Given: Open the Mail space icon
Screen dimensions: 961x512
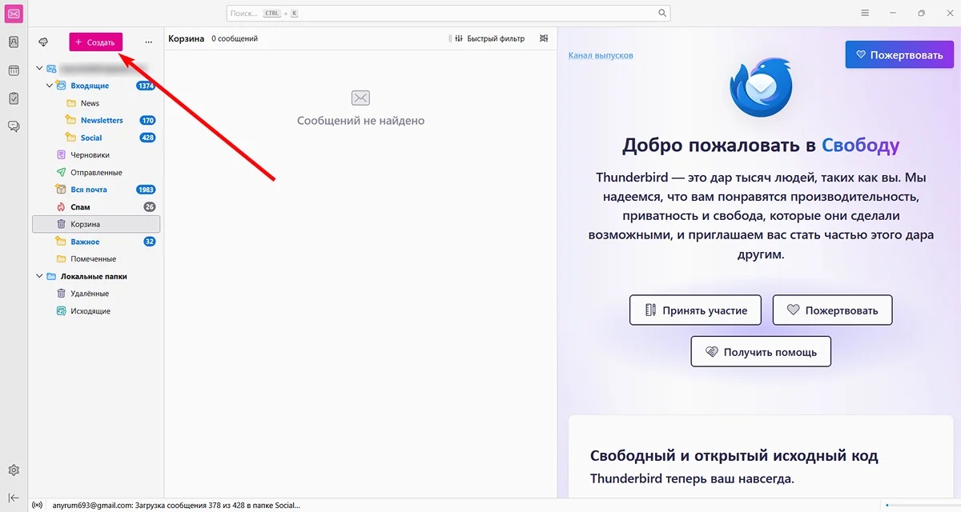Looking at the screenshot, I should pos(14,14).
